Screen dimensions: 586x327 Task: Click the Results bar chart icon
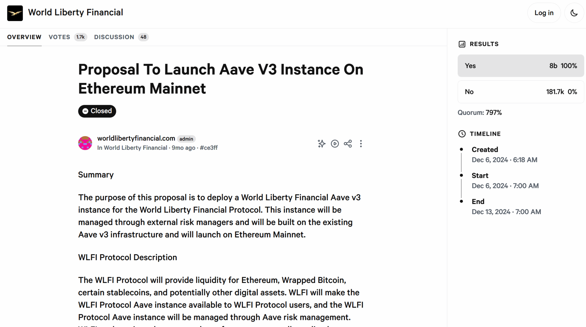462,44
